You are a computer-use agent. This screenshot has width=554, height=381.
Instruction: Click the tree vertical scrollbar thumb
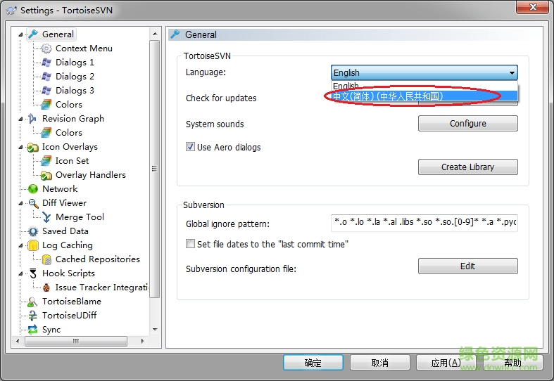[154, 169]
